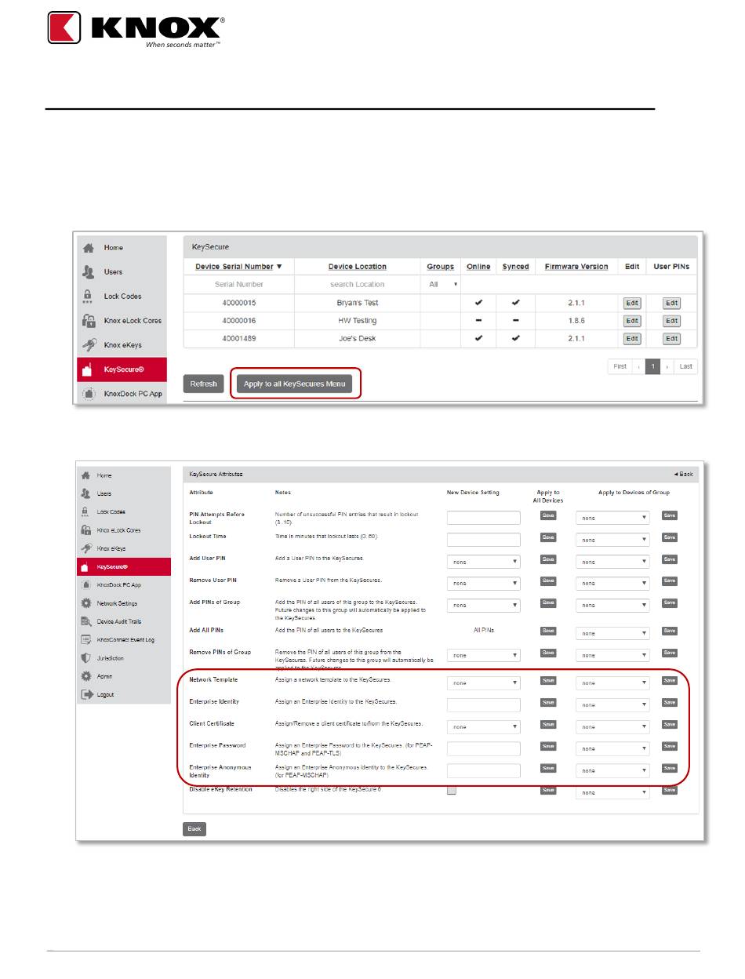
Task: Open PIN Attempts Before Lockout group dropdown
Action: tap(612, 518)
